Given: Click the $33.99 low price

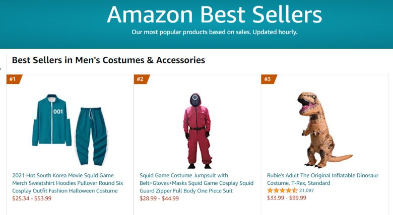Looking at the screenshot, I should coord(276,198).
